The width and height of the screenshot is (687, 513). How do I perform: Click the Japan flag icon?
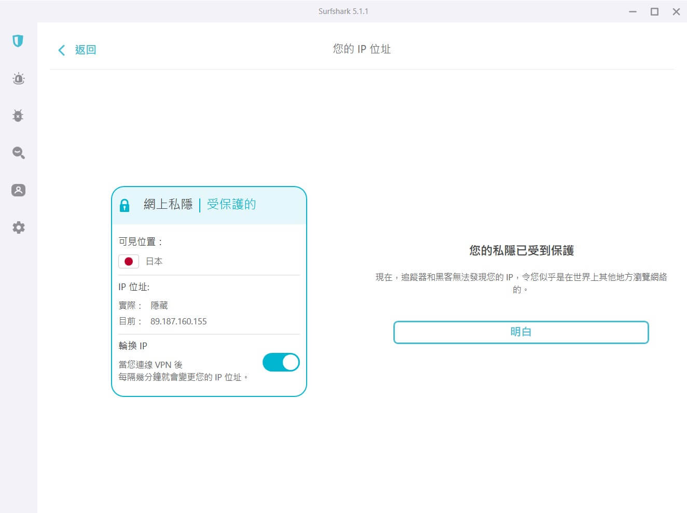click(129, 262)
